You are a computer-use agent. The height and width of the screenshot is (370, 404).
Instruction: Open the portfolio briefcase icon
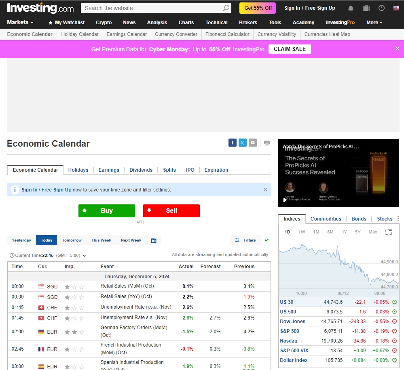pyautogui.click(x=366, y=8)
